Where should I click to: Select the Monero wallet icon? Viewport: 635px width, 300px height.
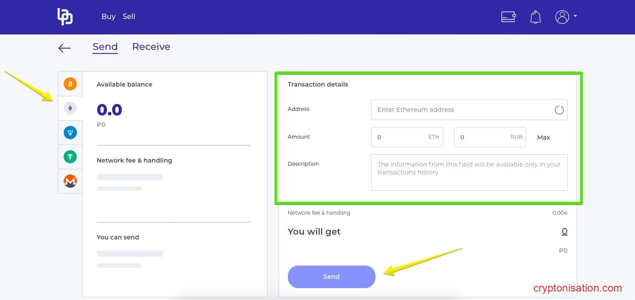(x=70, y=181)
